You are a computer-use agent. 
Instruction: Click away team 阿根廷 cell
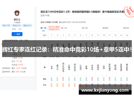pos(98,67)
